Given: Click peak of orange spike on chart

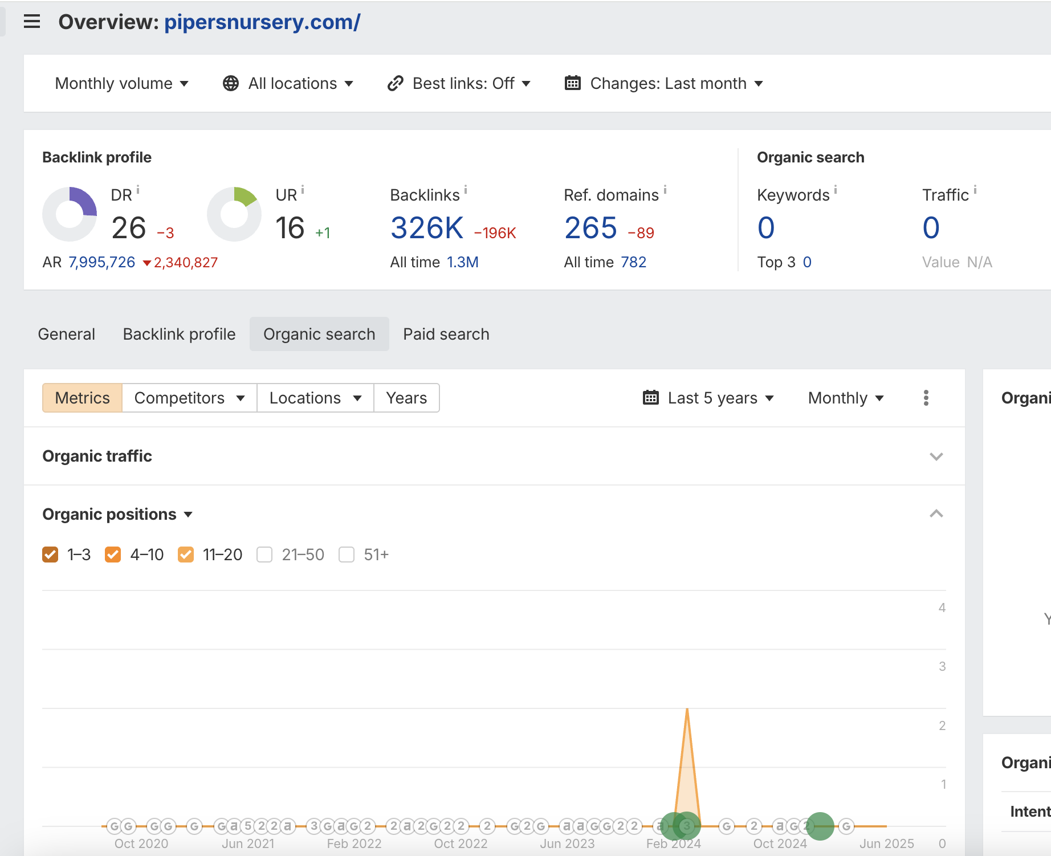Looking at the screenshot, I should [687, 709].
